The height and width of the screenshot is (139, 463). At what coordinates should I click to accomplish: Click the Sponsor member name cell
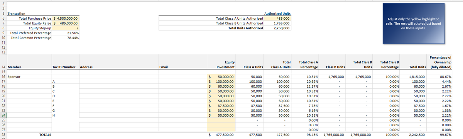(x=29, y=77)
